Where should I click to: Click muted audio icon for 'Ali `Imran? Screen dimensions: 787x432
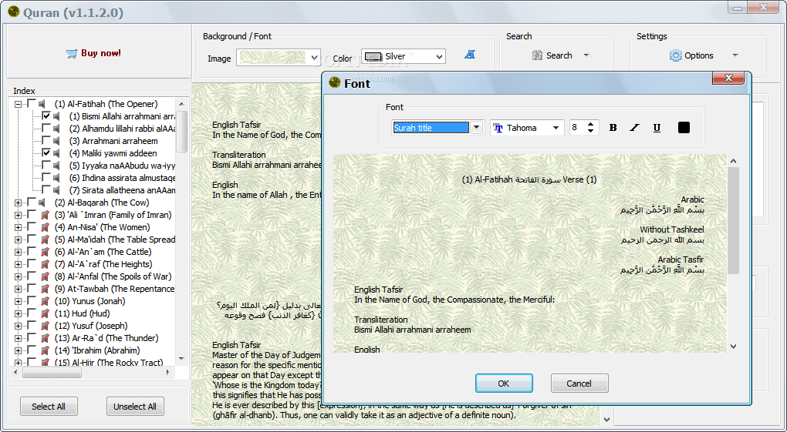[45, 215]
